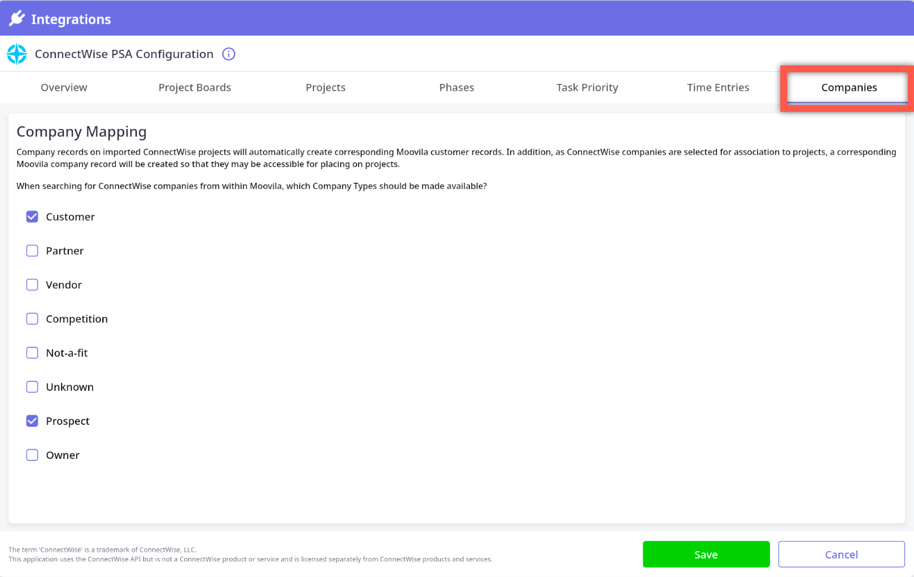The height and width of the screenshot is (577, 914).
Task: Switch to the Time Entries tab
Action: pyautogui.click(x=718, y=87)
